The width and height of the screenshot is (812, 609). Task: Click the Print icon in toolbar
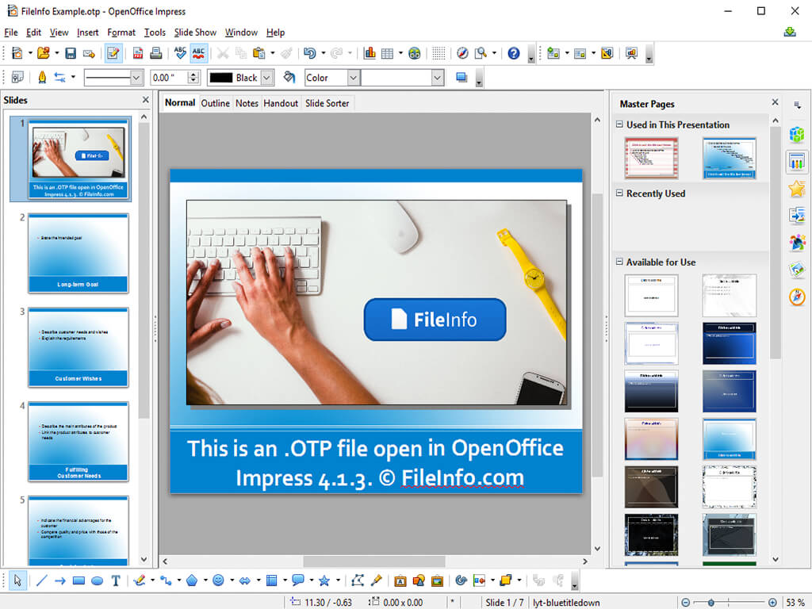155,53
